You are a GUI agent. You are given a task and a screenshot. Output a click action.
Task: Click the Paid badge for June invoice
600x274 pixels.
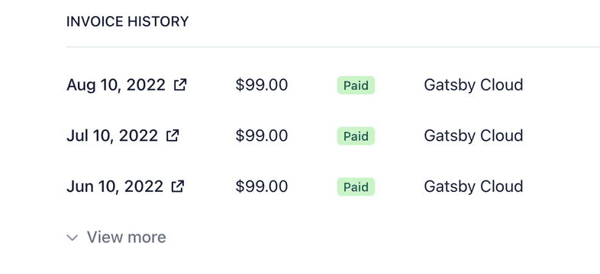click(x=356, y=186)
